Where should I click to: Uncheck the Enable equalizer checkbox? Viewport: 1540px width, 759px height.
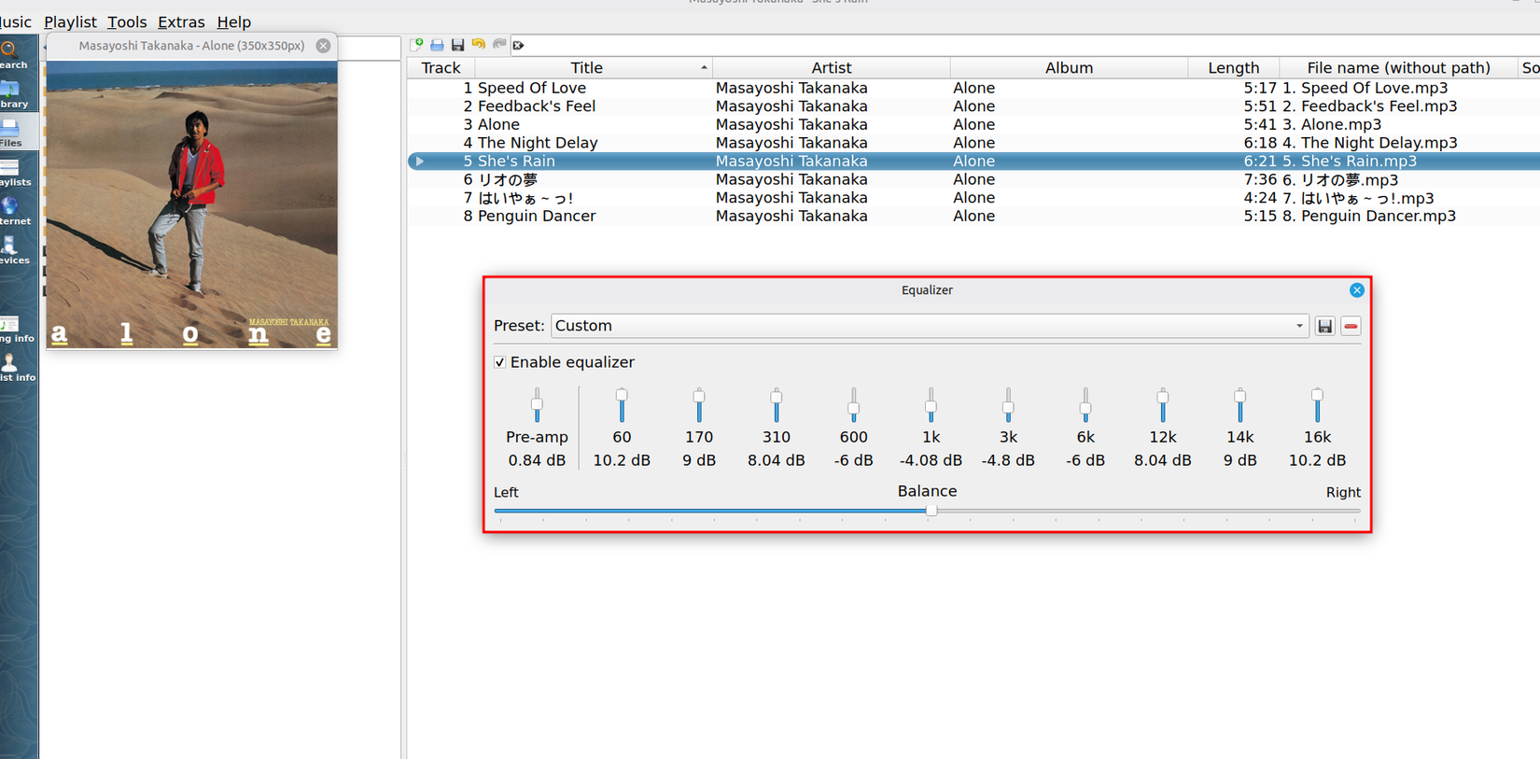pos(500,362)
